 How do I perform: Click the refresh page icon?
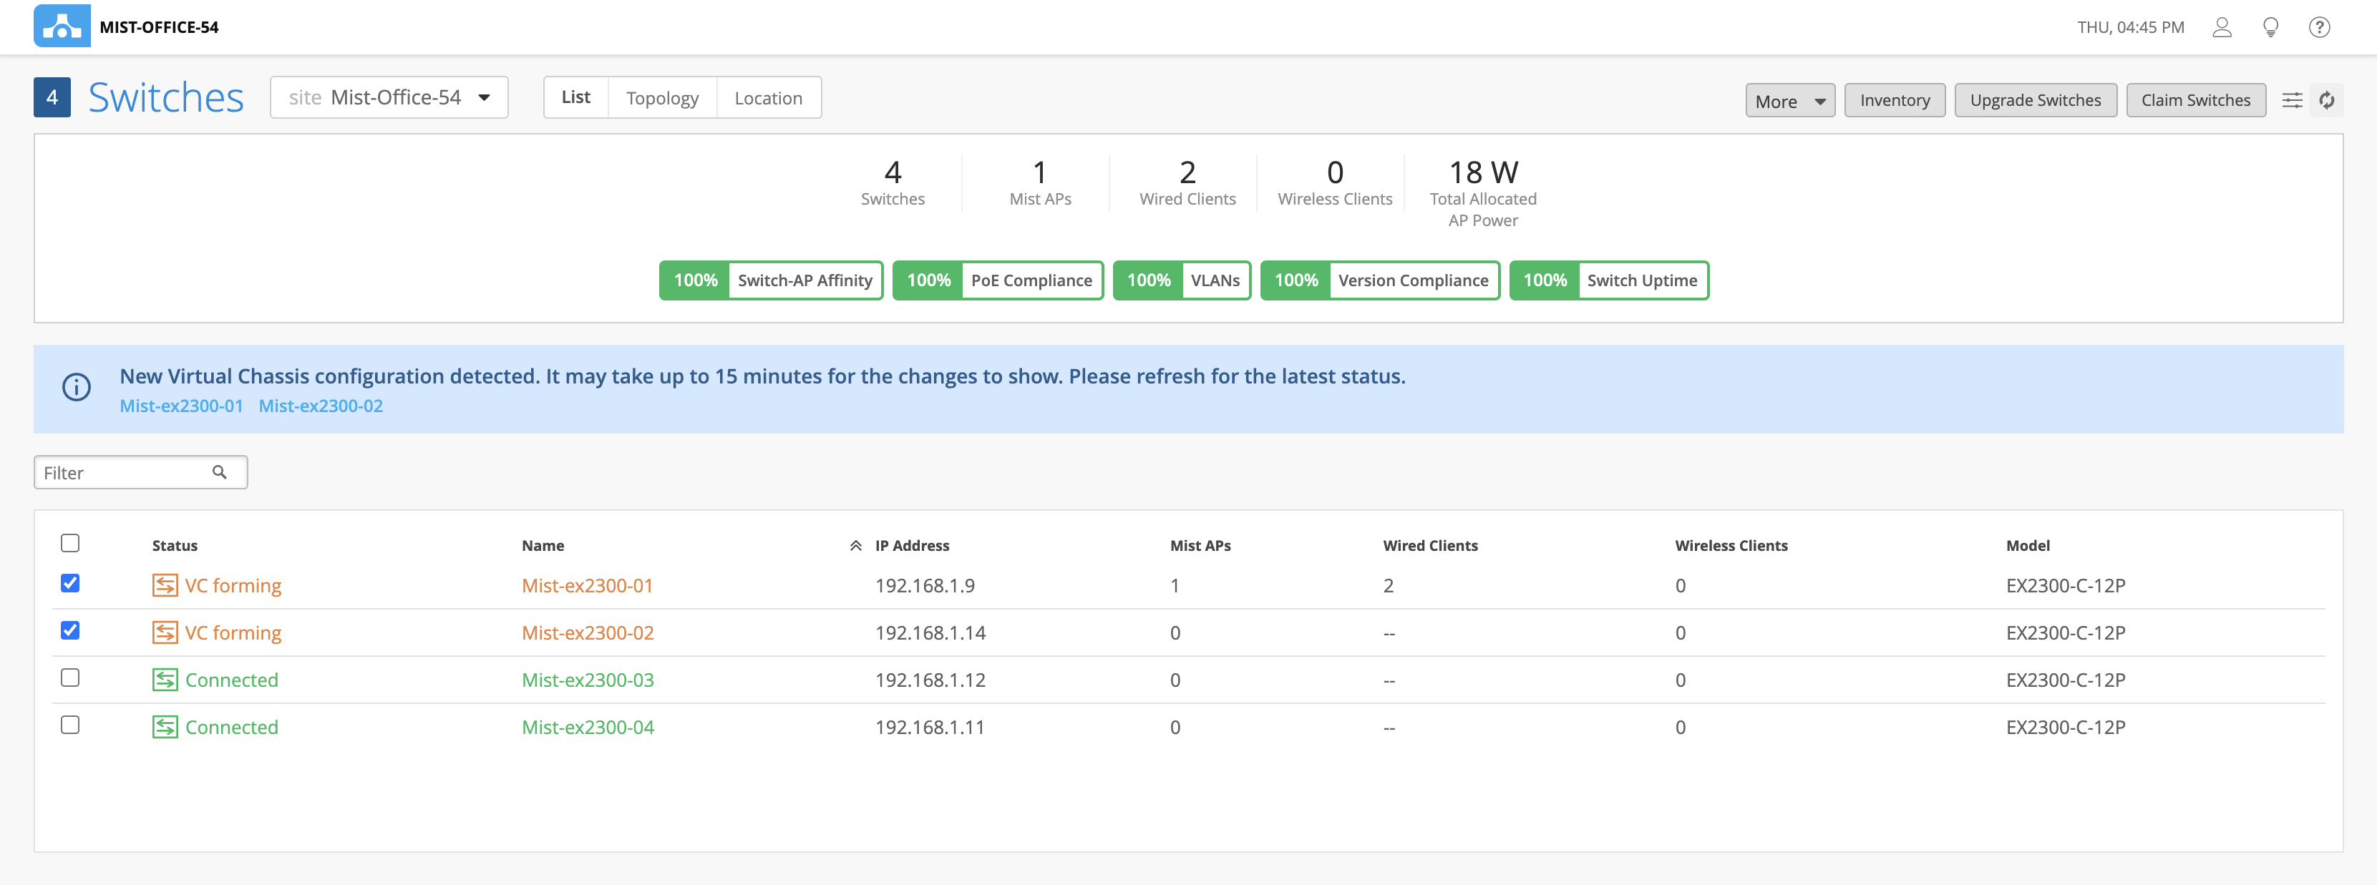[x=2327, y=100]
